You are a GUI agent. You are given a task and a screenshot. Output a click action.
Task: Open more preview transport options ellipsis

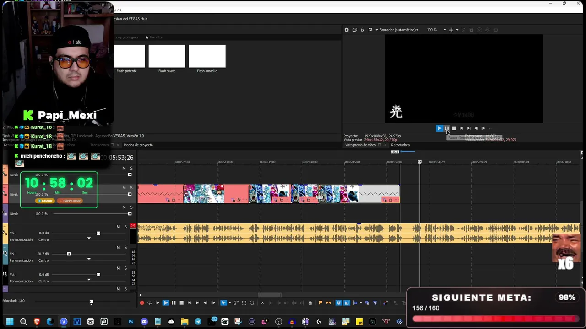click(x=489, y=128)
